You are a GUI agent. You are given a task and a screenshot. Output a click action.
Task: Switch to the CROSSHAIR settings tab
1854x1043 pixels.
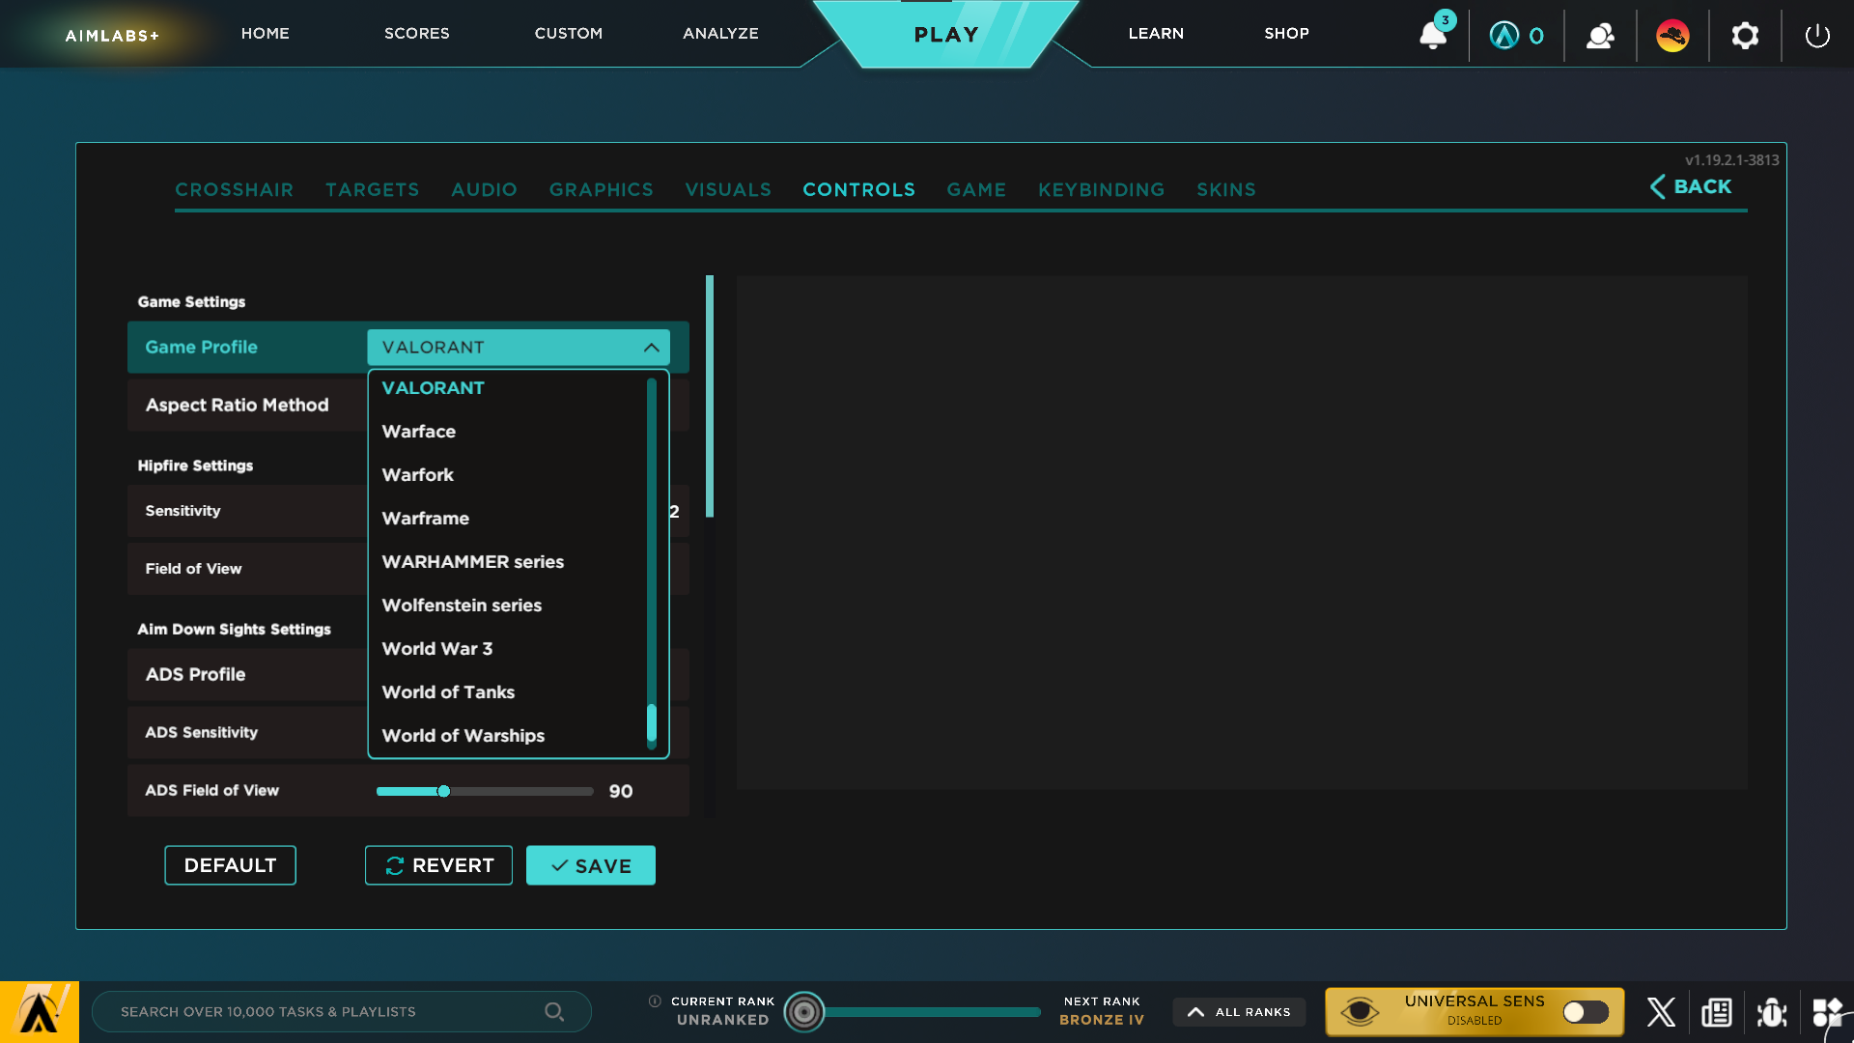click(236, 189)
